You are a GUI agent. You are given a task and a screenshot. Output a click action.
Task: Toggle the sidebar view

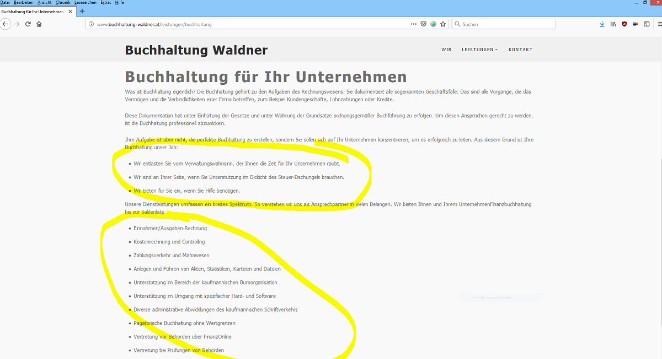(647, 24)
